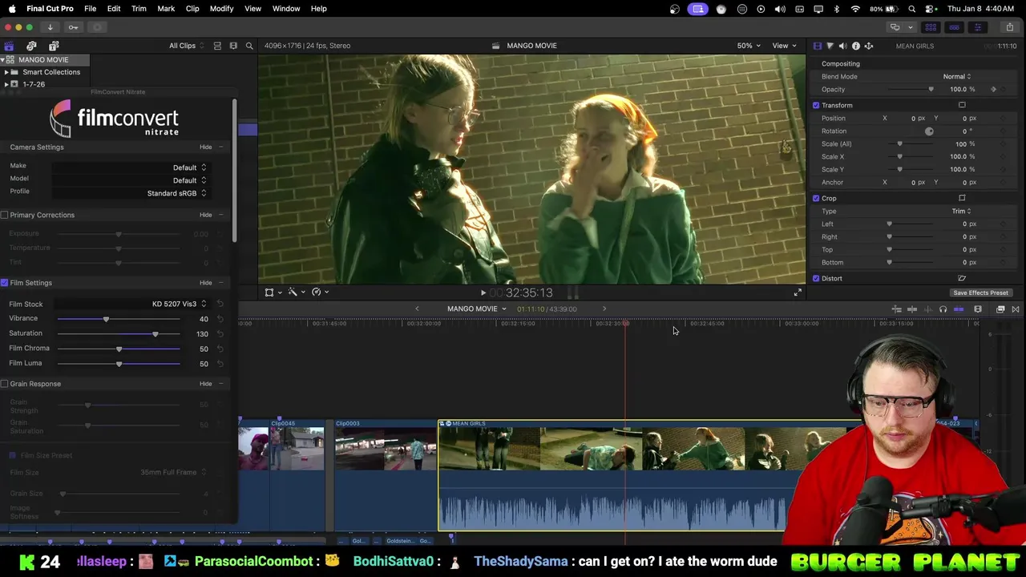This screenshot has width=1026, height=577.
Task: Open the Effects browser icon
Action: 1000,309
